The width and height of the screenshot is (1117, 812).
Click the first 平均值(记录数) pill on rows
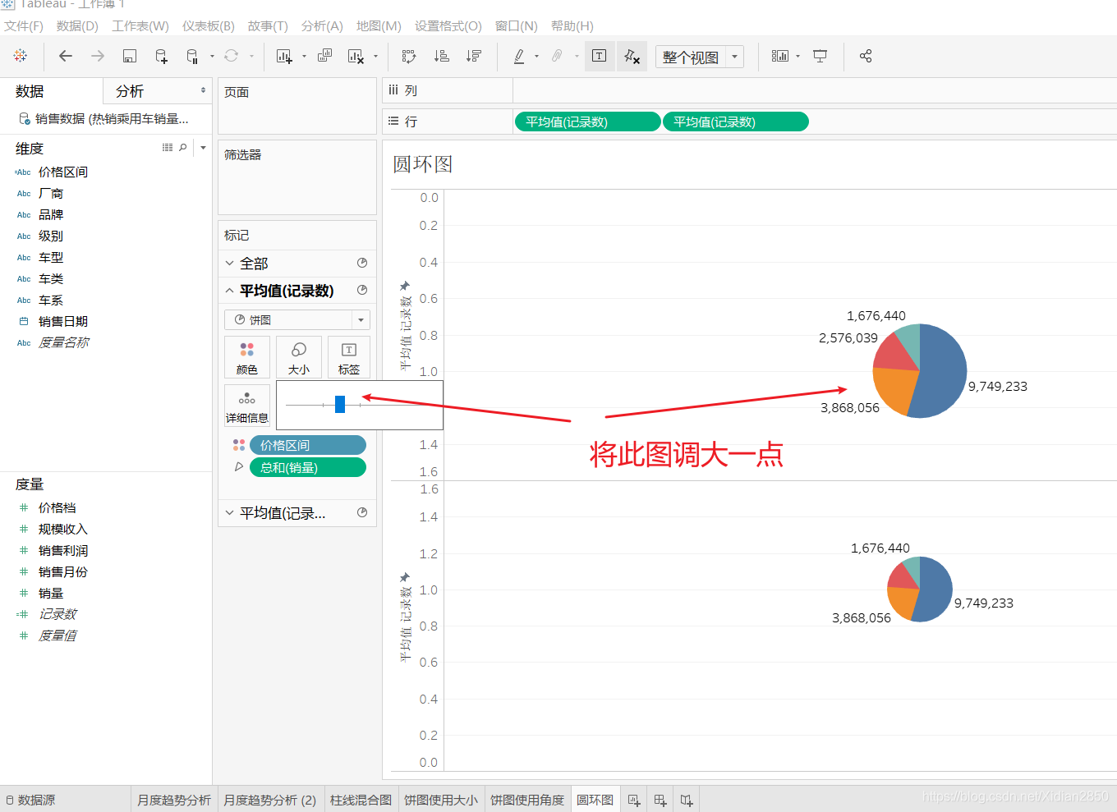click(x=587, y=122)
